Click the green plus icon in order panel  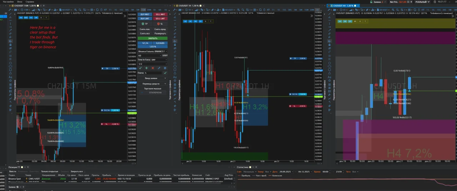146,68
